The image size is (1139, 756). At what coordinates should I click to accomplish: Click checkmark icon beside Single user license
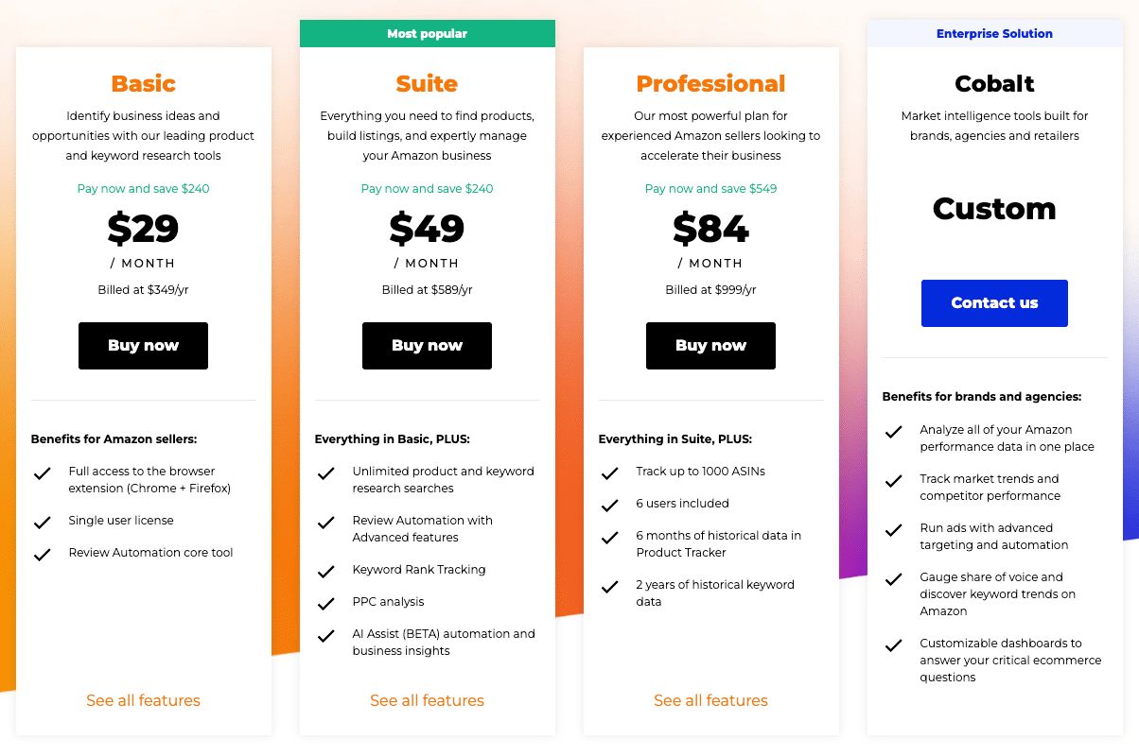(42, 522)
